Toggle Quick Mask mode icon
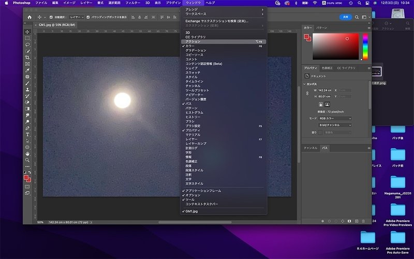The image size is (414, 259). (x=27, y=186)
